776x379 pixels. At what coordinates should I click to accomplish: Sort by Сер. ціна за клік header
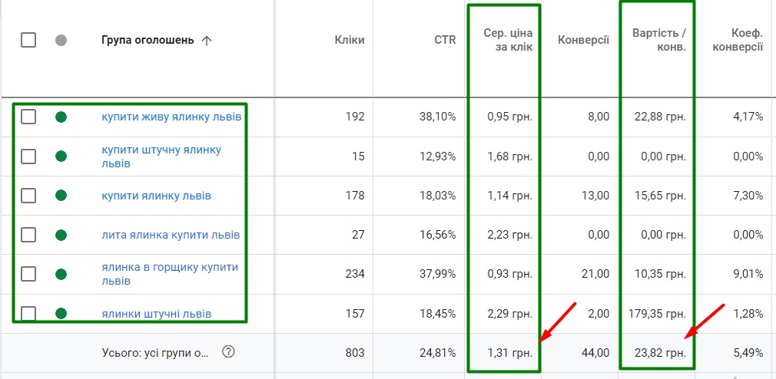pos(508,40)
